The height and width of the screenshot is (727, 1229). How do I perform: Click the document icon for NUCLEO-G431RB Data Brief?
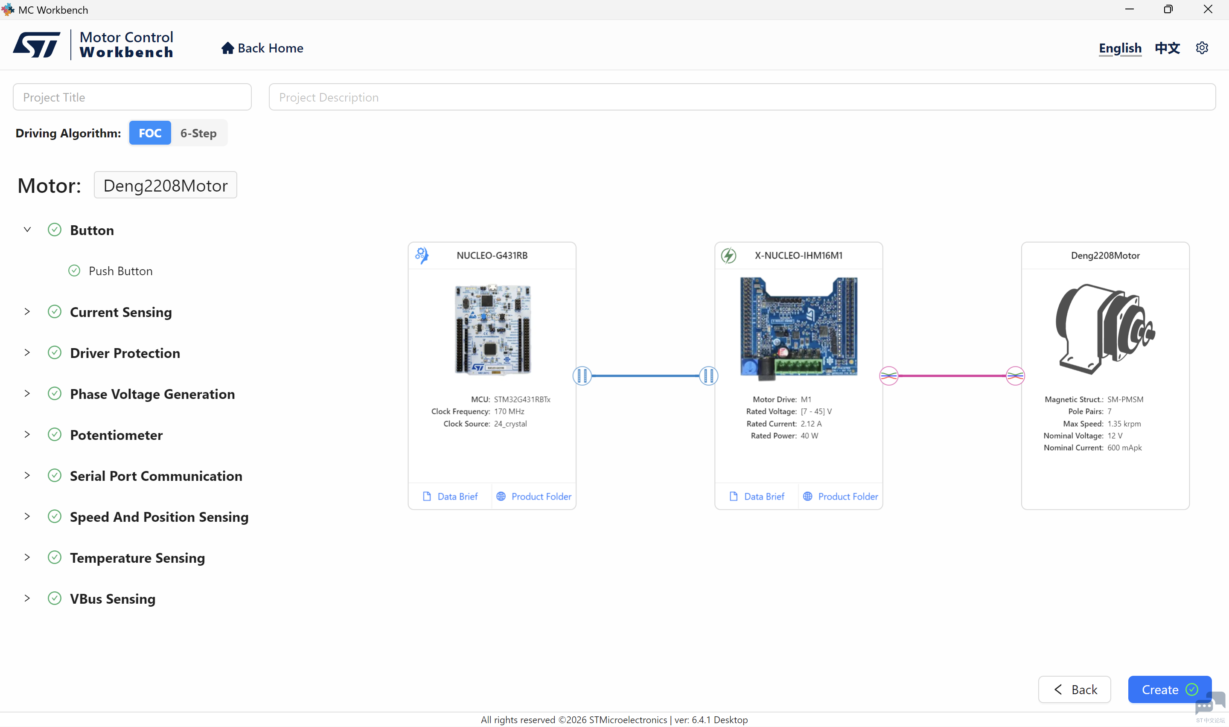pos(427,496)
